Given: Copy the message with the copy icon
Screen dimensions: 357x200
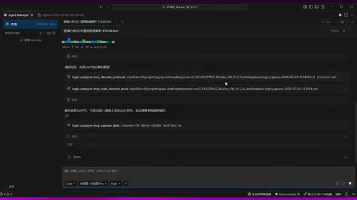Looking at the screenshot, I should 67,116.
